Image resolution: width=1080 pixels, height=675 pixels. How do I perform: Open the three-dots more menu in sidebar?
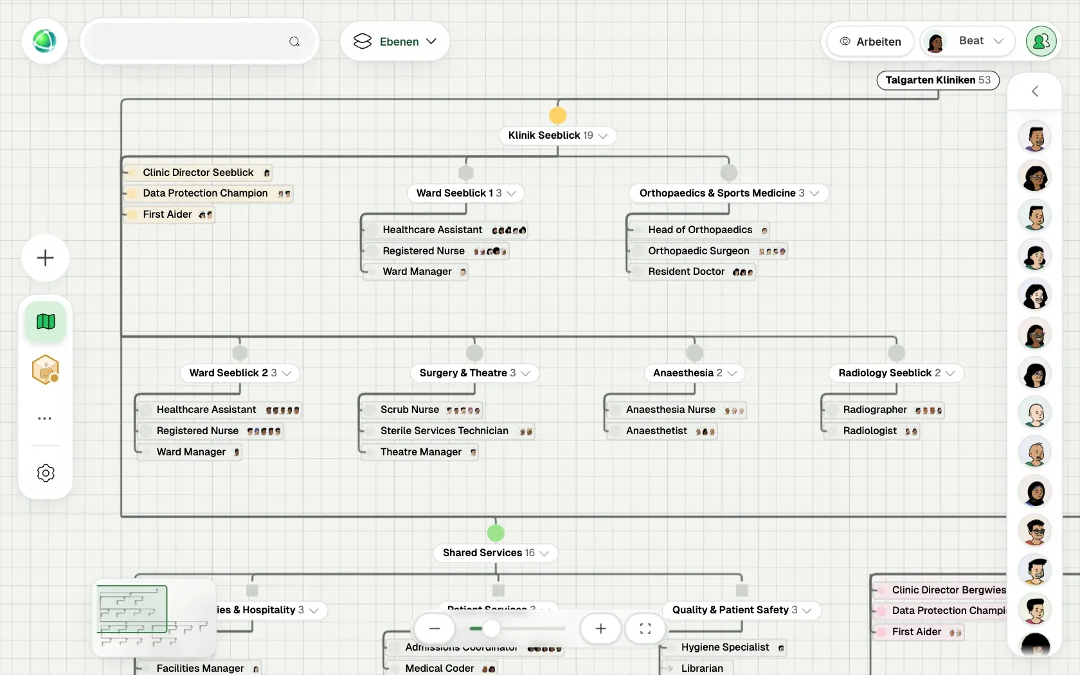point(45,418)
